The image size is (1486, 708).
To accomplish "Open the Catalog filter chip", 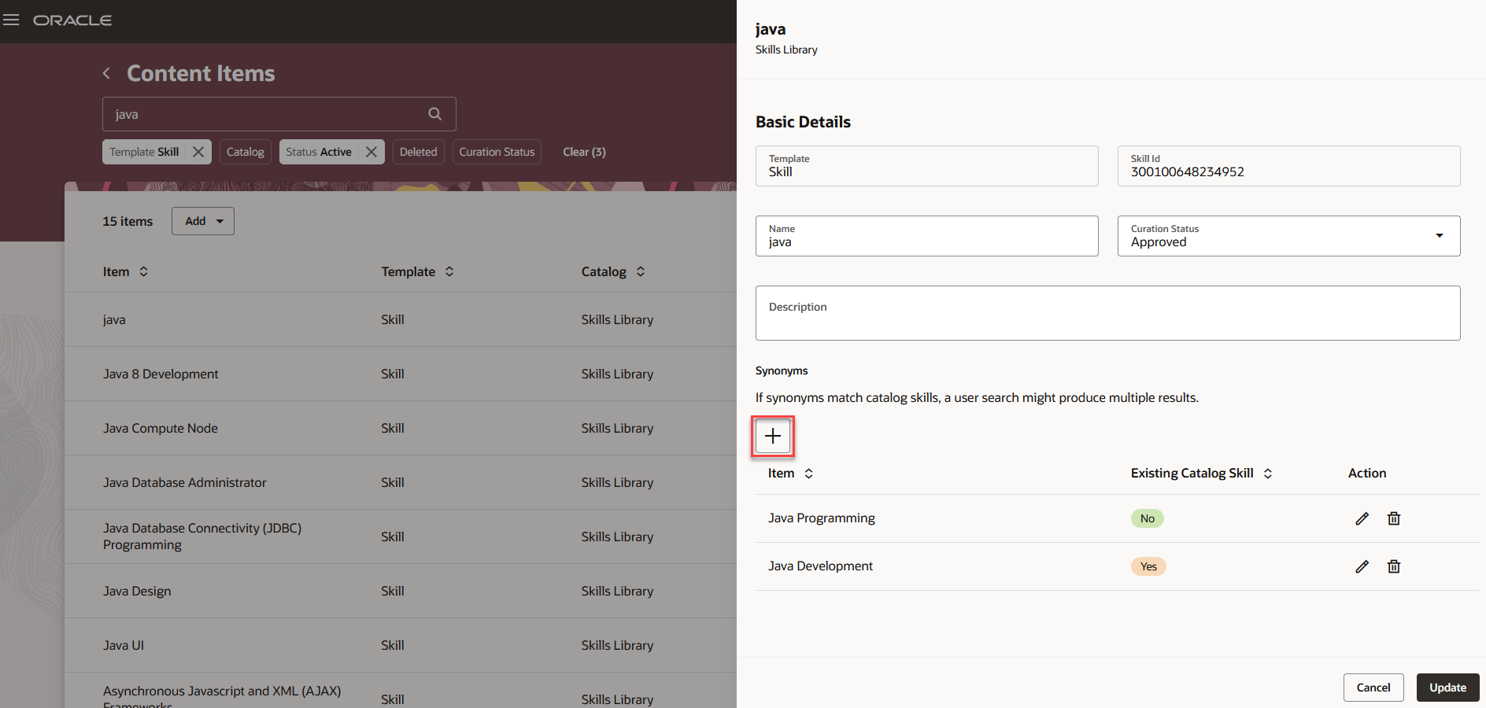I will click(246, 152).
